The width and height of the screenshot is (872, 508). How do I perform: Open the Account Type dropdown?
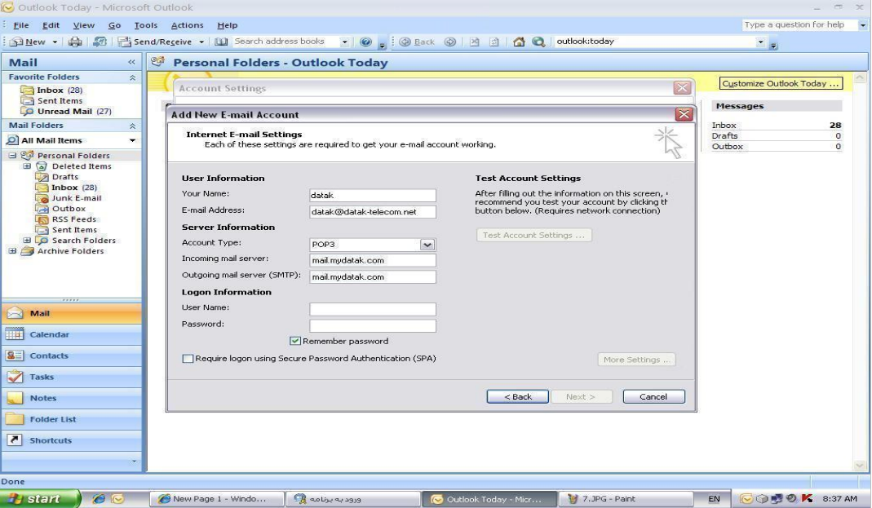pos(427,245)
